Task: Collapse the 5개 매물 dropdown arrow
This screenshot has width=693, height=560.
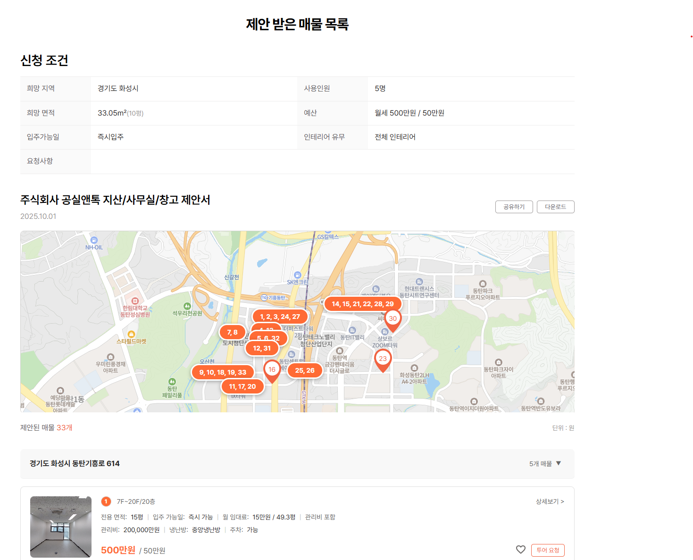Action: point(559,463)
